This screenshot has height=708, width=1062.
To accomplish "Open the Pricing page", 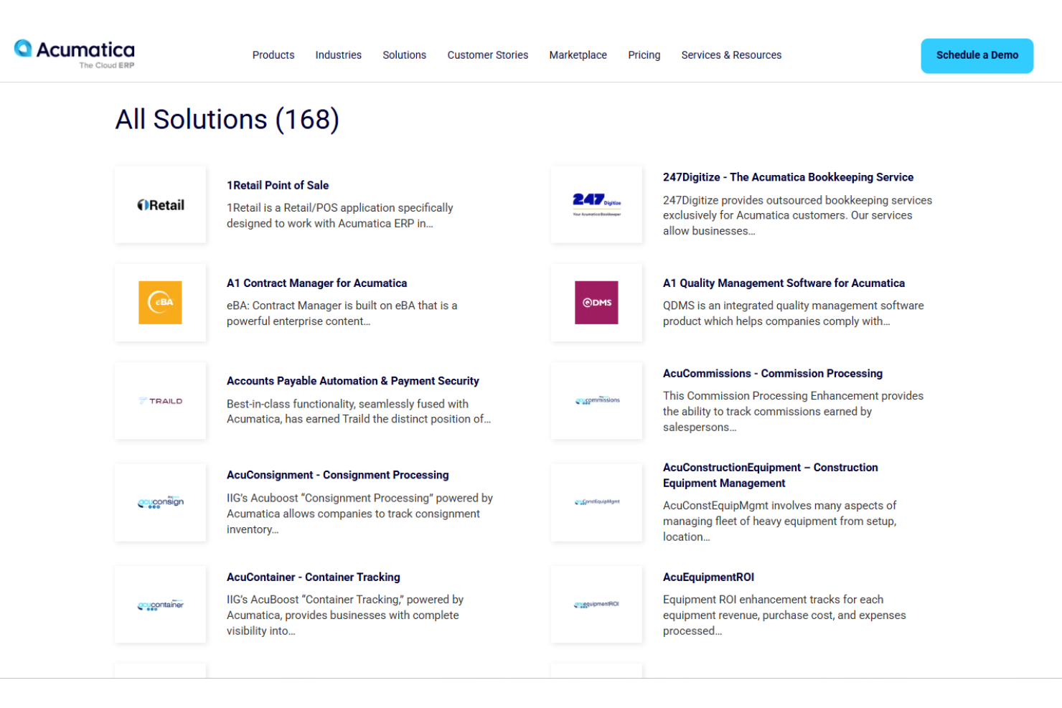I will (644, 55).
